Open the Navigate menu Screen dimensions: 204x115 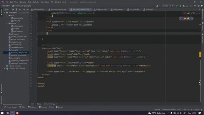point(23,2)
